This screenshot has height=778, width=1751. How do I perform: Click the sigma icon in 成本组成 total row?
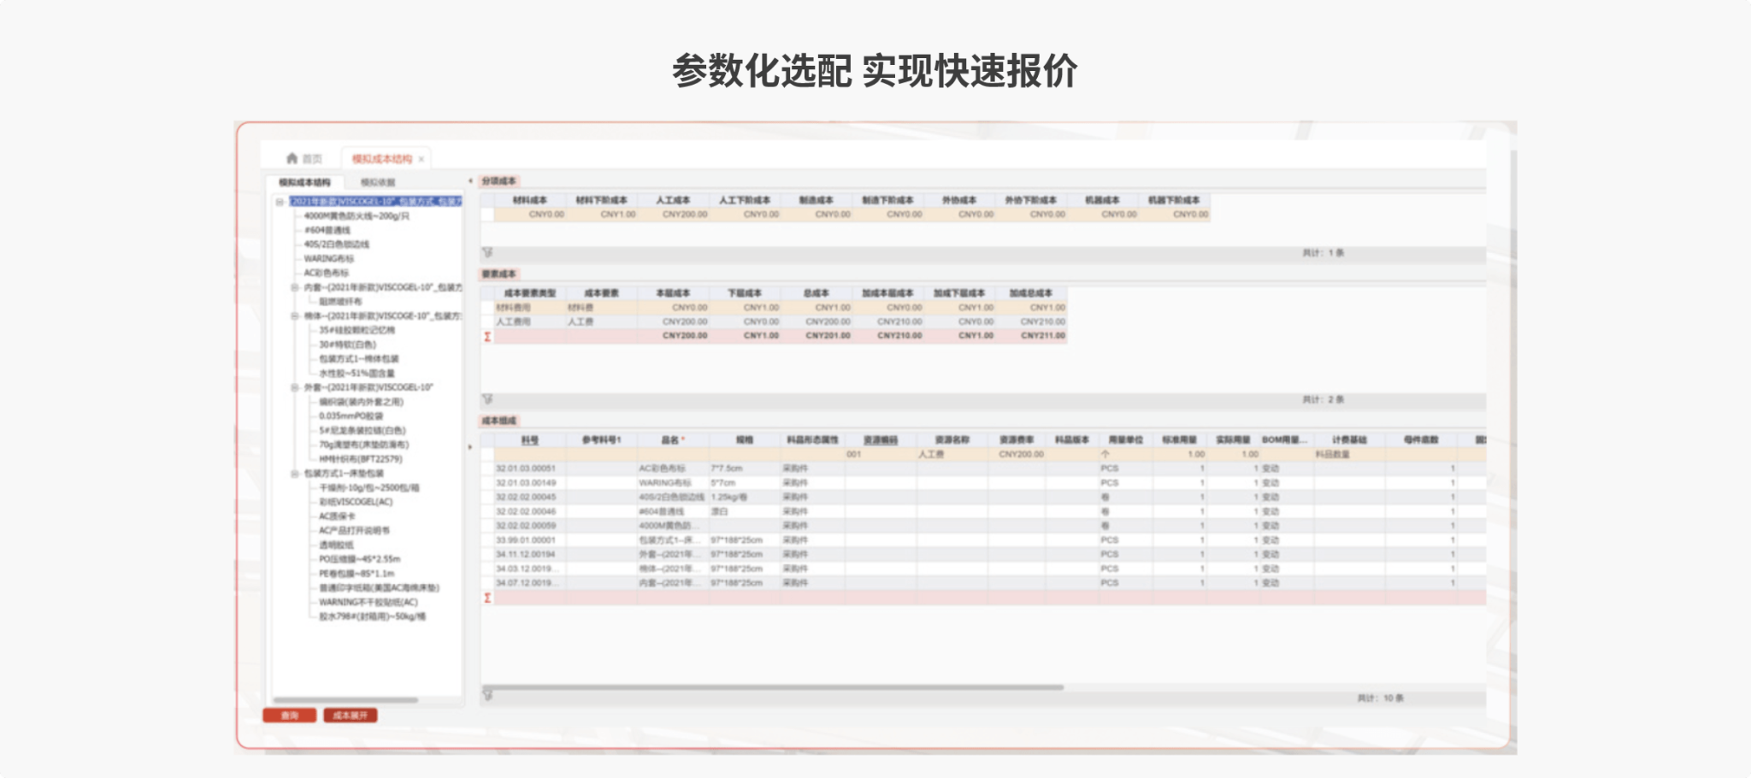(487, 598)
